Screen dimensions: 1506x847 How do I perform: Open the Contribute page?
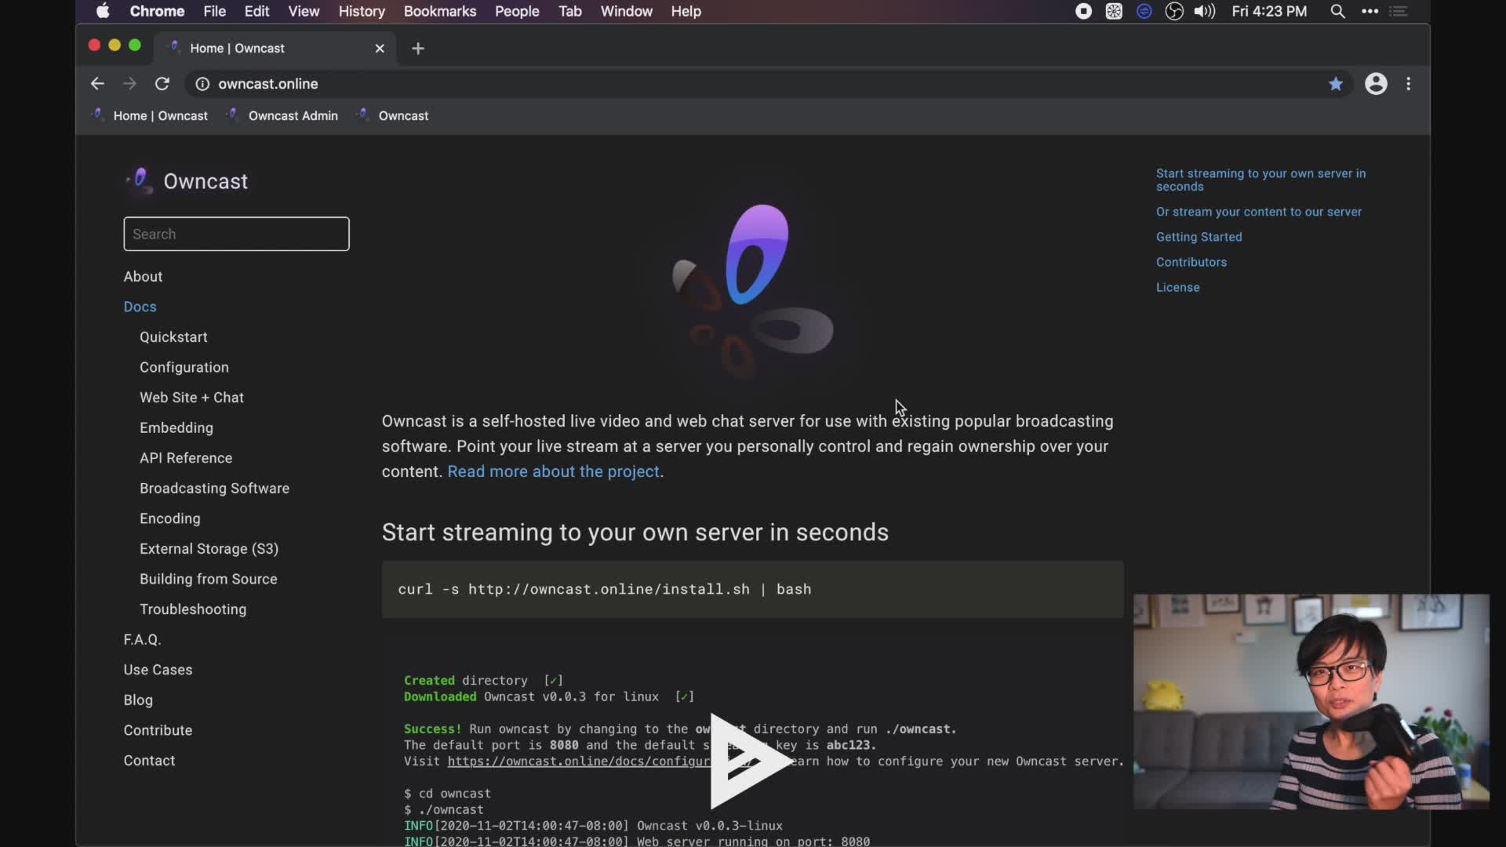click(158, 730)
